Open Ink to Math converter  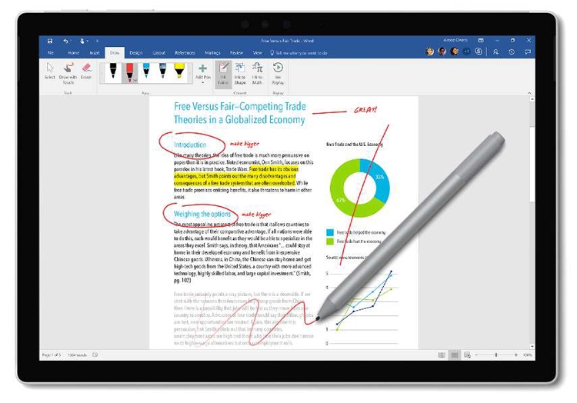pos(257,73)
